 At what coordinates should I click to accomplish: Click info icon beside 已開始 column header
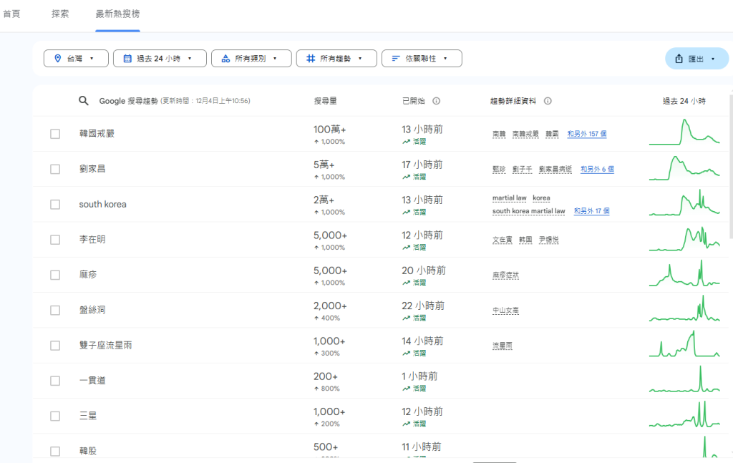click(x=436, y=101)
